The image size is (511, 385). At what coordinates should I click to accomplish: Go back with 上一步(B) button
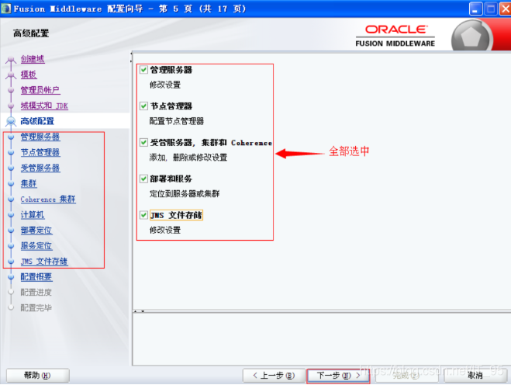pos(274,376)
